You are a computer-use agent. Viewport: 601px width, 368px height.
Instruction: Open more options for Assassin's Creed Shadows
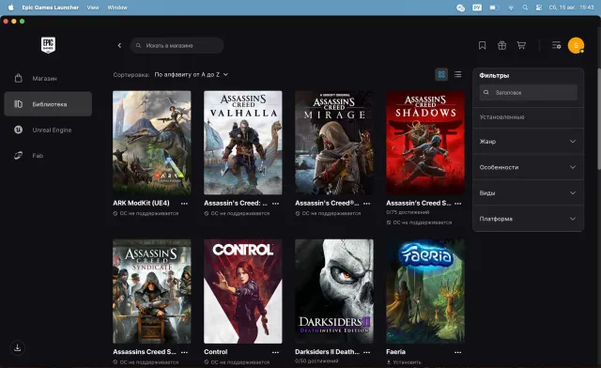coord(457,203)
